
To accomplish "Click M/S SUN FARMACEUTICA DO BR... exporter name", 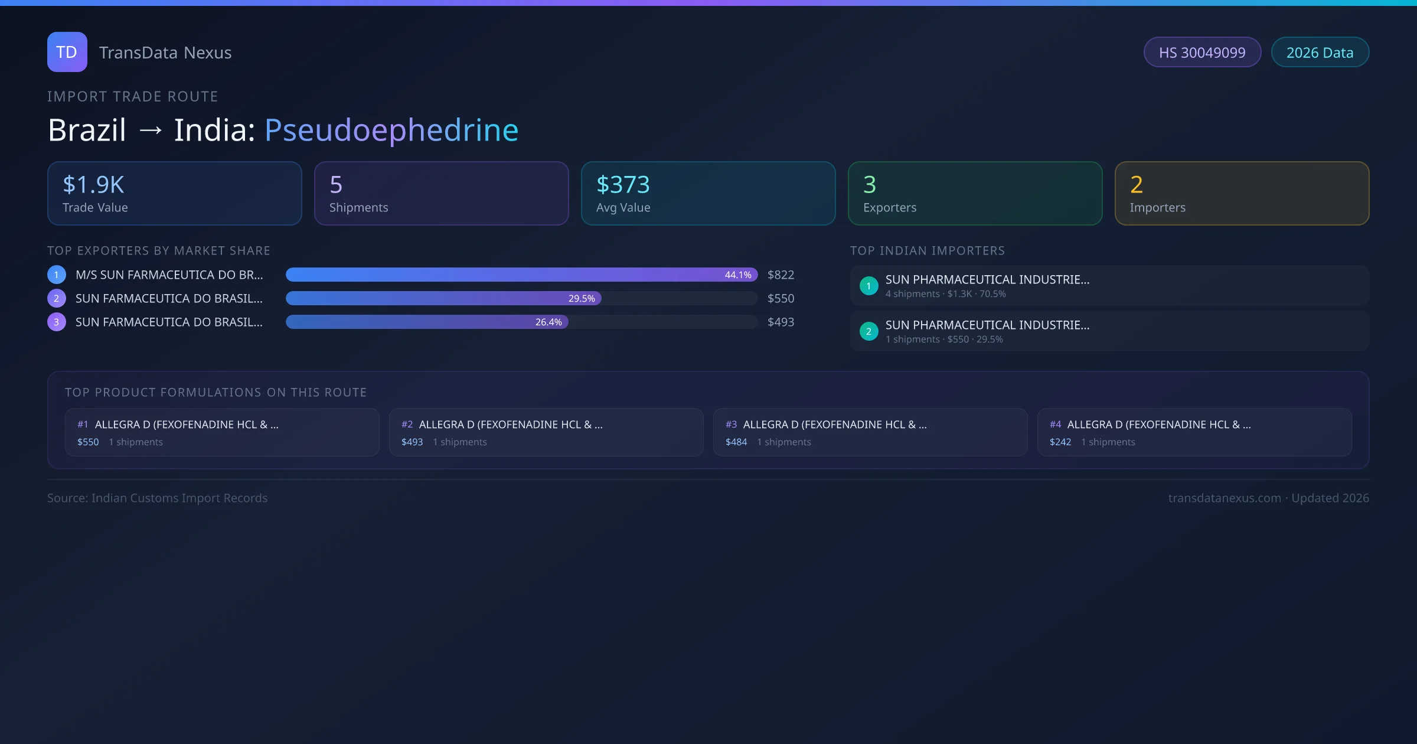I will pos(169,275).
